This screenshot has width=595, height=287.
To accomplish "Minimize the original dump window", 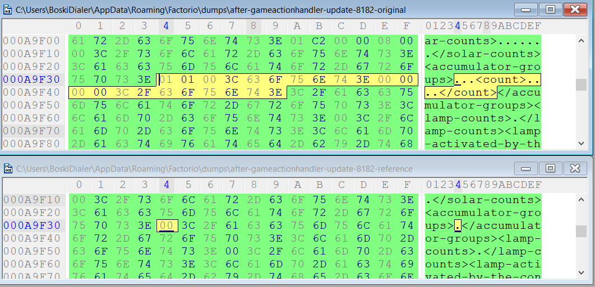I will point(527,10).
